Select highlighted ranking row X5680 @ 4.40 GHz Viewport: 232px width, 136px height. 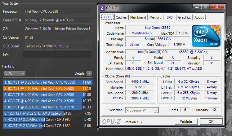(48, 89)
